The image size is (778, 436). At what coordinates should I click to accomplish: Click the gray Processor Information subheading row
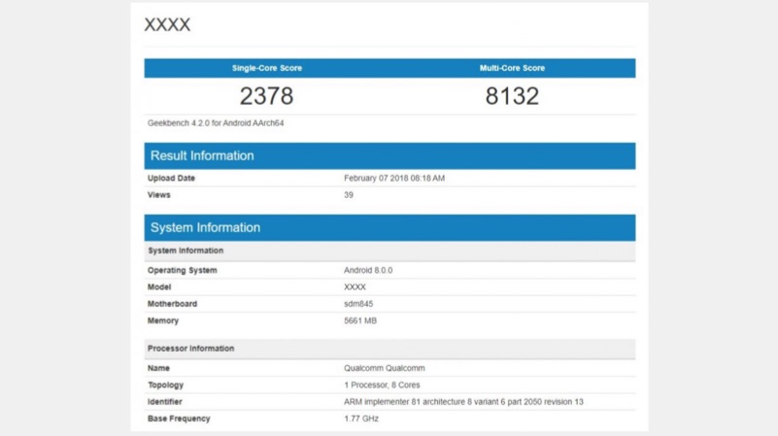[x=389, y=349]
